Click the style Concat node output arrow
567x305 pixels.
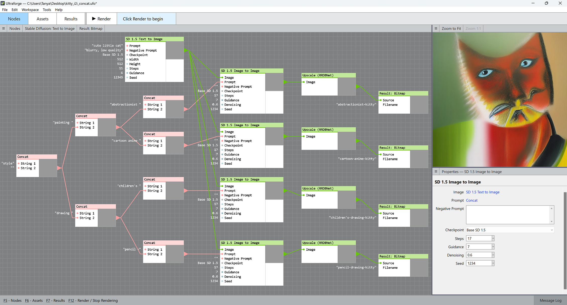59,168
